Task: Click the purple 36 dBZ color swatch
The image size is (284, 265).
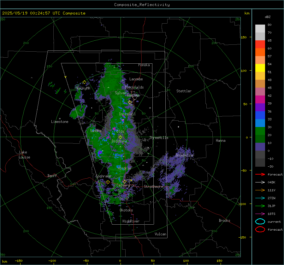Action: coord(260,107)
